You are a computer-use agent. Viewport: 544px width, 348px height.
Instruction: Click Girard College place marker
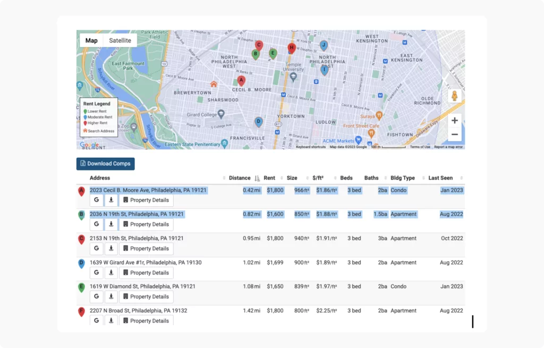click(221, 114)
